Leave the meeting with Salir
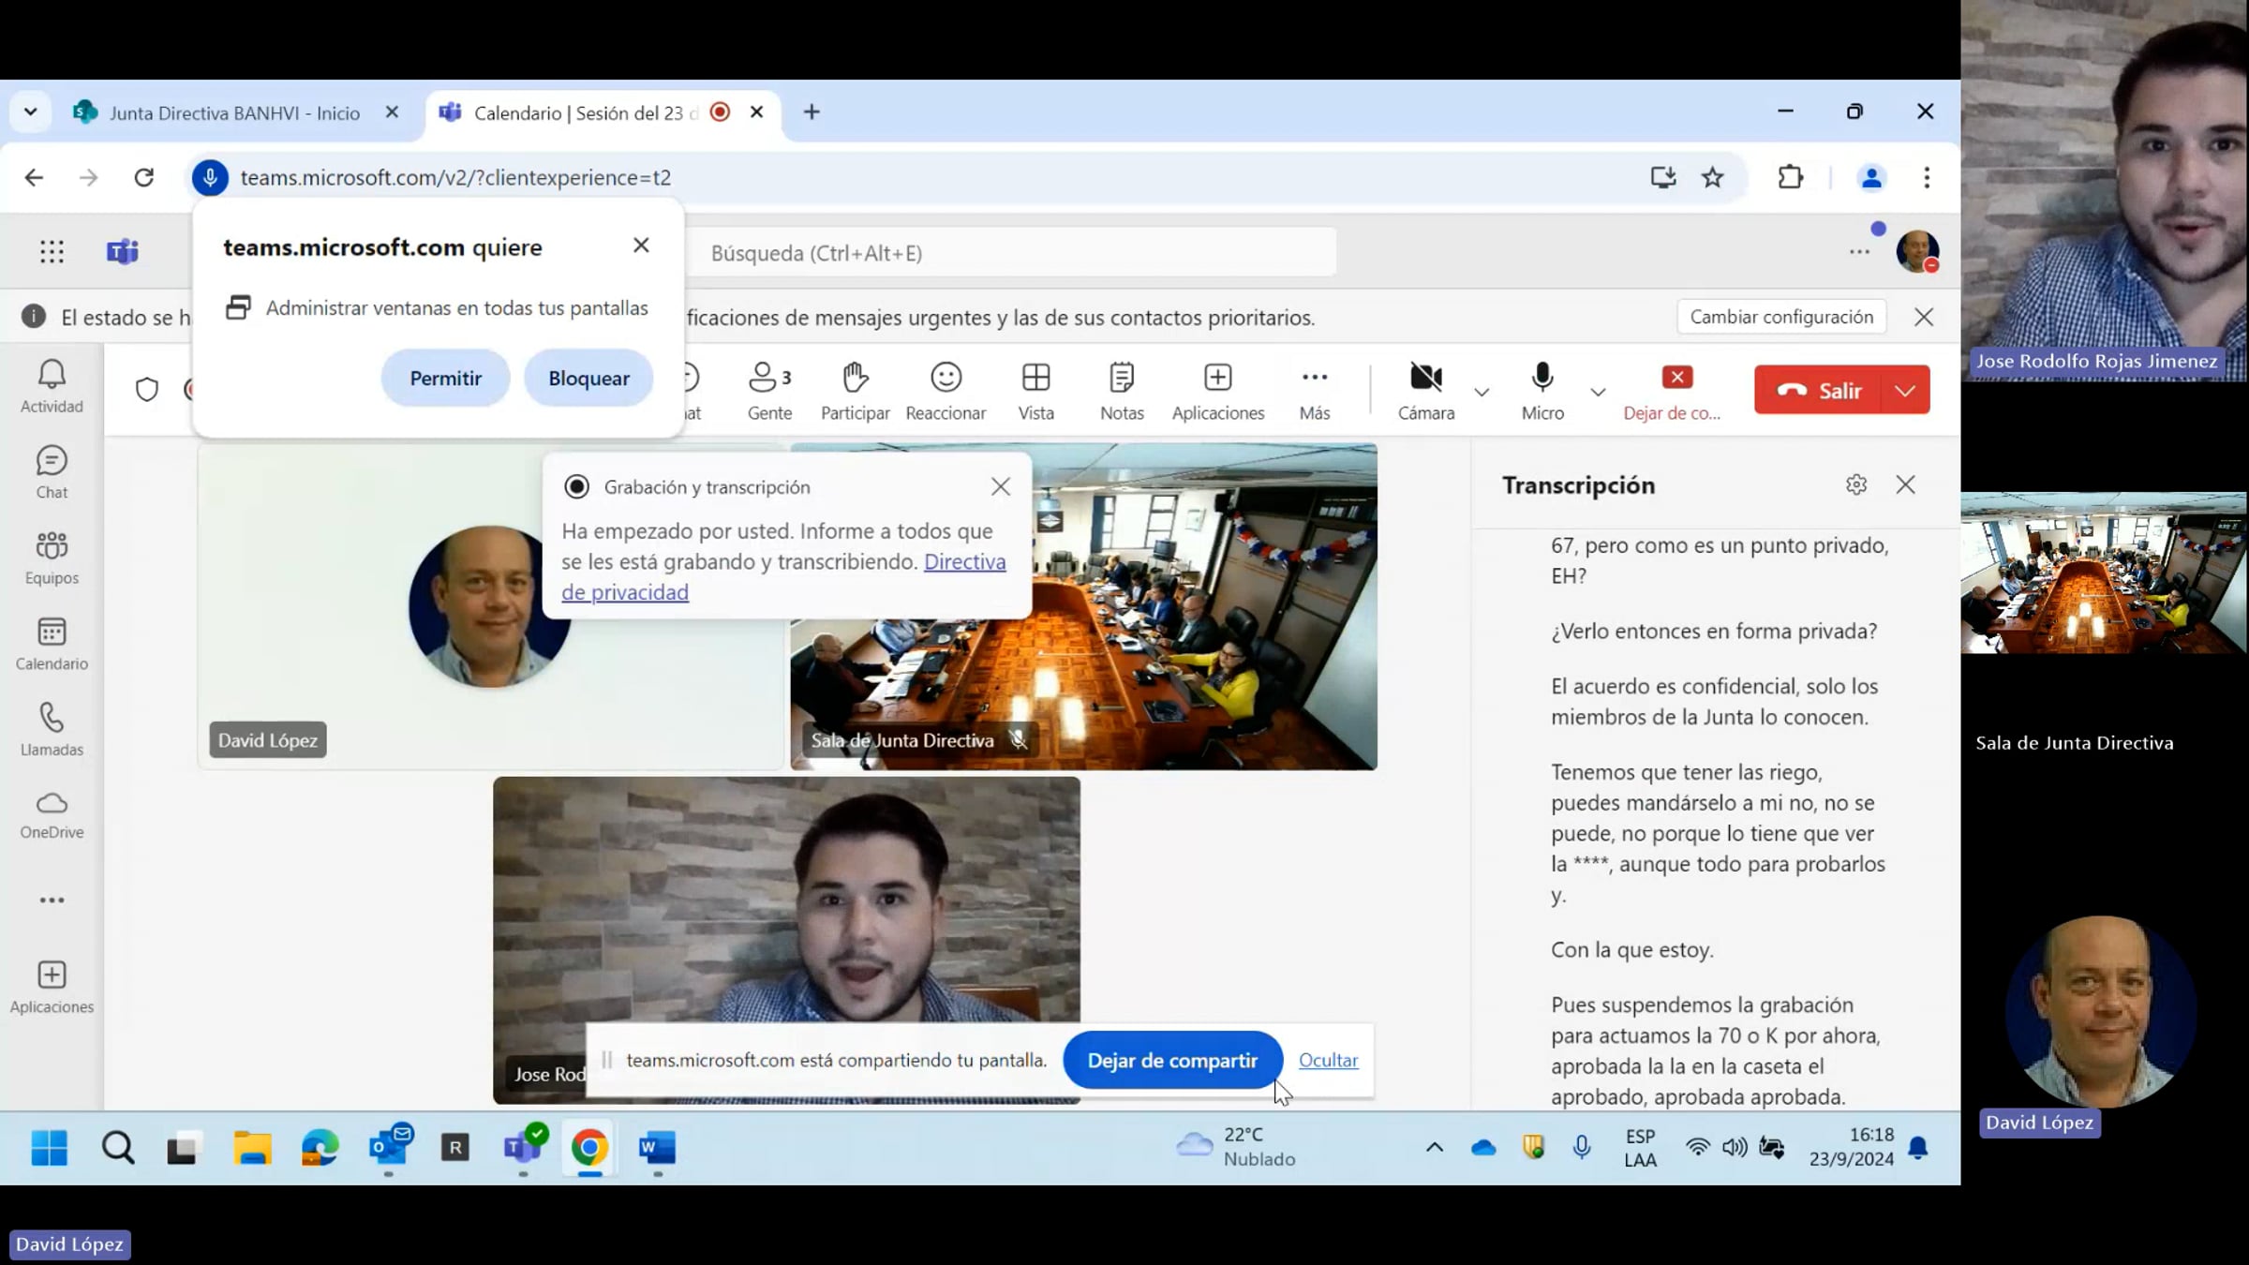 point(1818,390)
